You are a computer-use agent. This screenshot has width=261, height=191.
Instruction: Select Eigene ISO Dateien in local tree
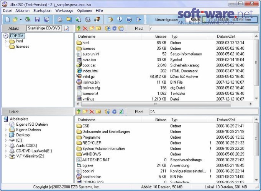click(x=32, y=124)
